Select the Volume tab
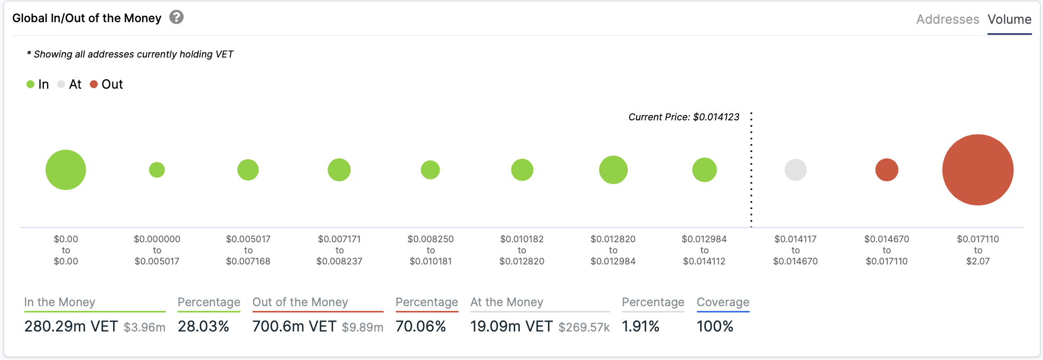 (1009, 20)
